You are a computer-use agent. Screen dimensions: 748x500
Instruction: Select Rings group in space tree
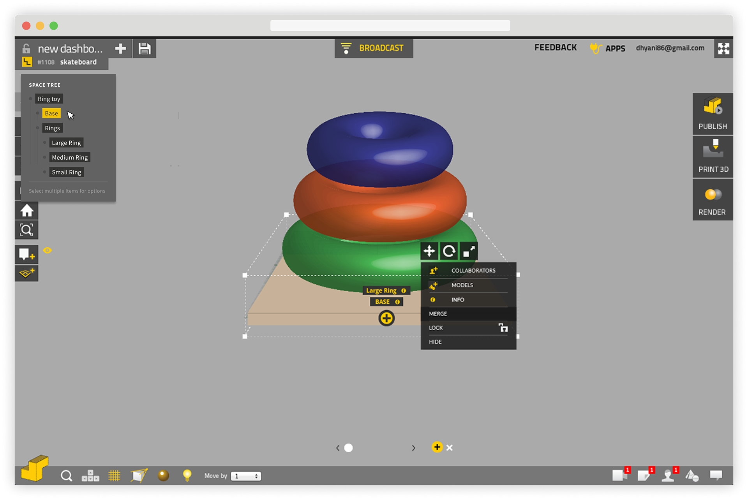coord(52,128)
